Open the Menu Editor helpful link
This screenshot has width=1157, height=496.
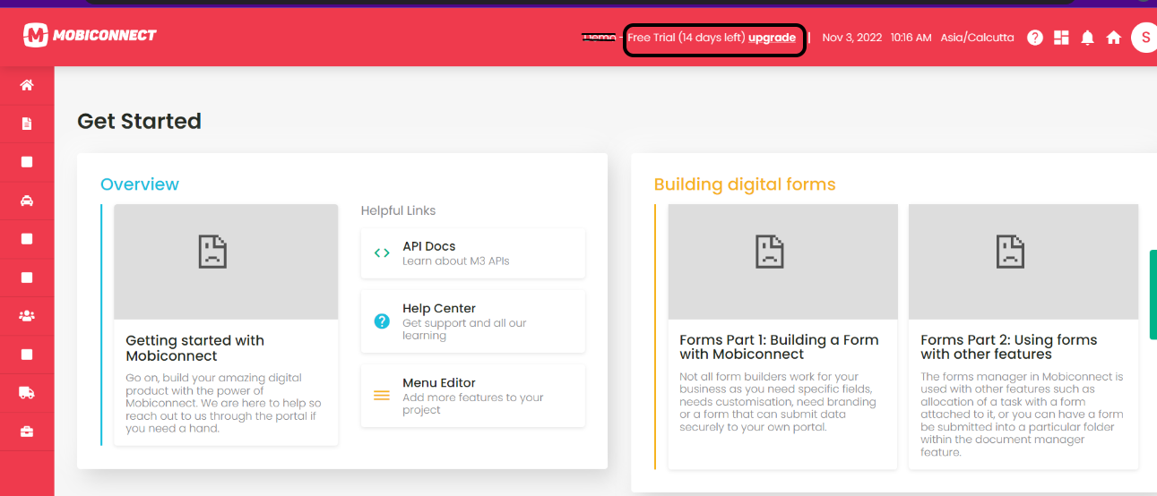tap(473, 395)
